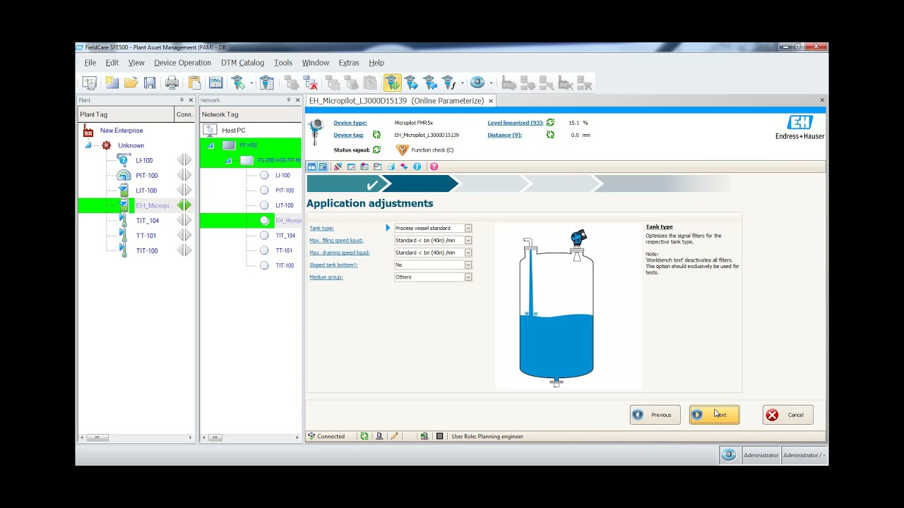
Task: Click second layout icon in device toolbar
Action: (323, 167)
